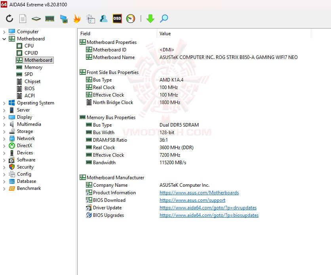Click the Security shield icon

coord(12,167)
